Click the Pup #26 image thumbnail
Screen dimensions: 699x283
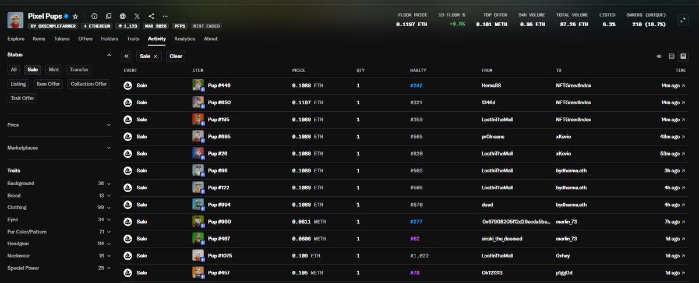pos(197,153)
